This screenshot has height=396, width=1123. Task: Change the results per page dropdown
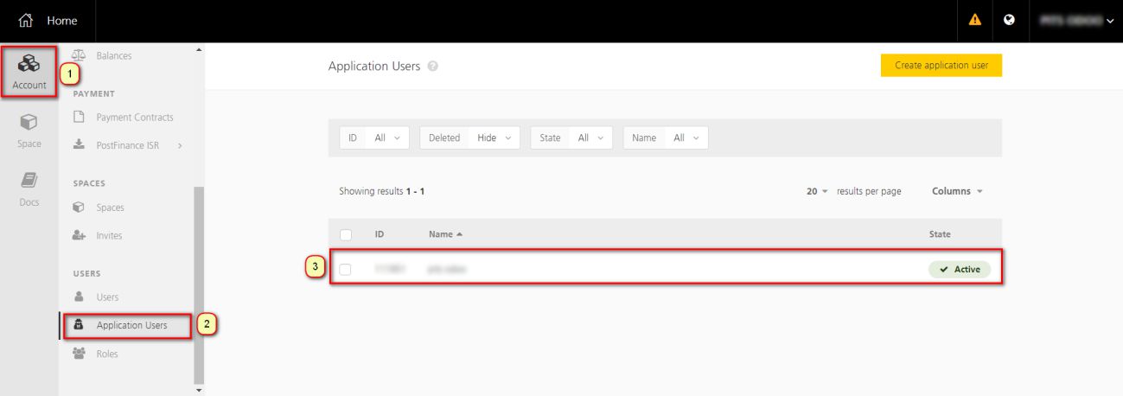[817, 191]
